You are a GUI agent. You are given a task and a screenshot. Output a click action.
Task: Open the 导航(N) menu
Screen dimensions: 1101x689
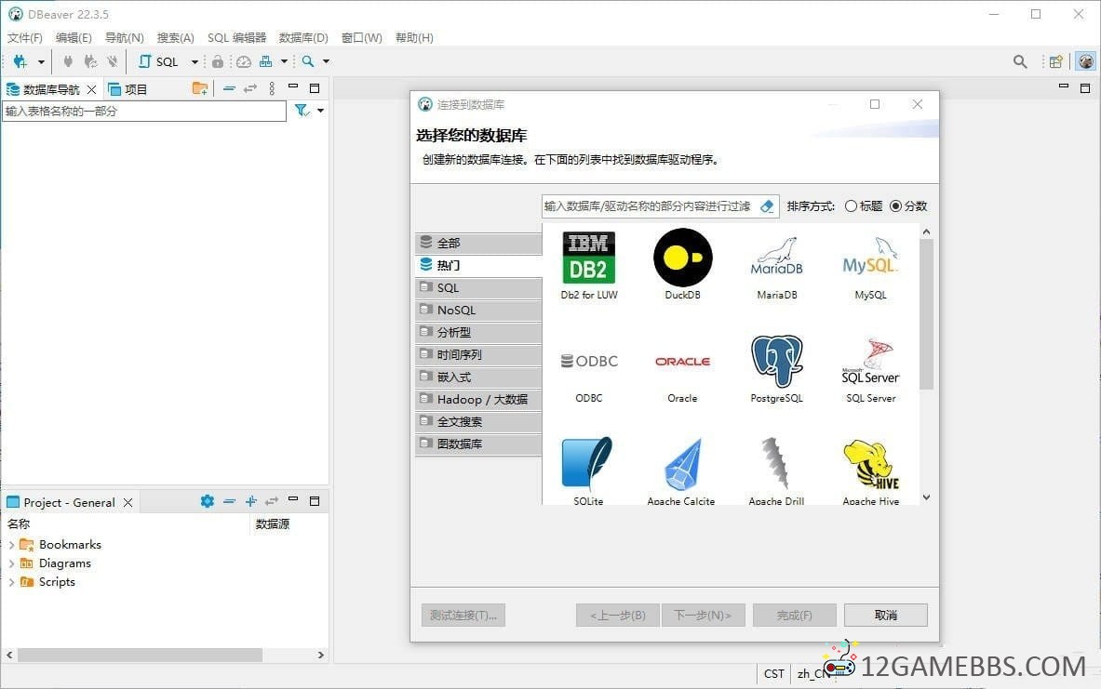click(125, 37)
